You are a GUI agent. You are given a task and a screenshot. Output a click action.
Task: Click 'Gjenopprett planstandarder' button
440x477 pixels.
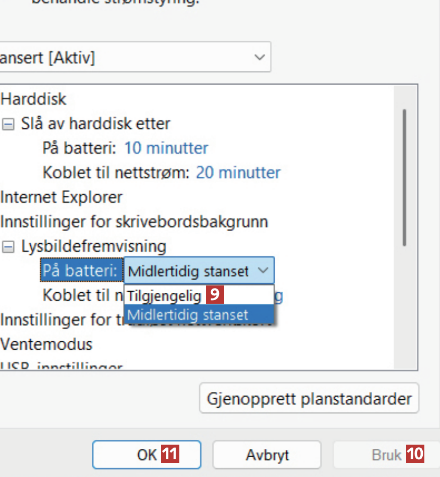pyautogui.click(x=309, y=399)
